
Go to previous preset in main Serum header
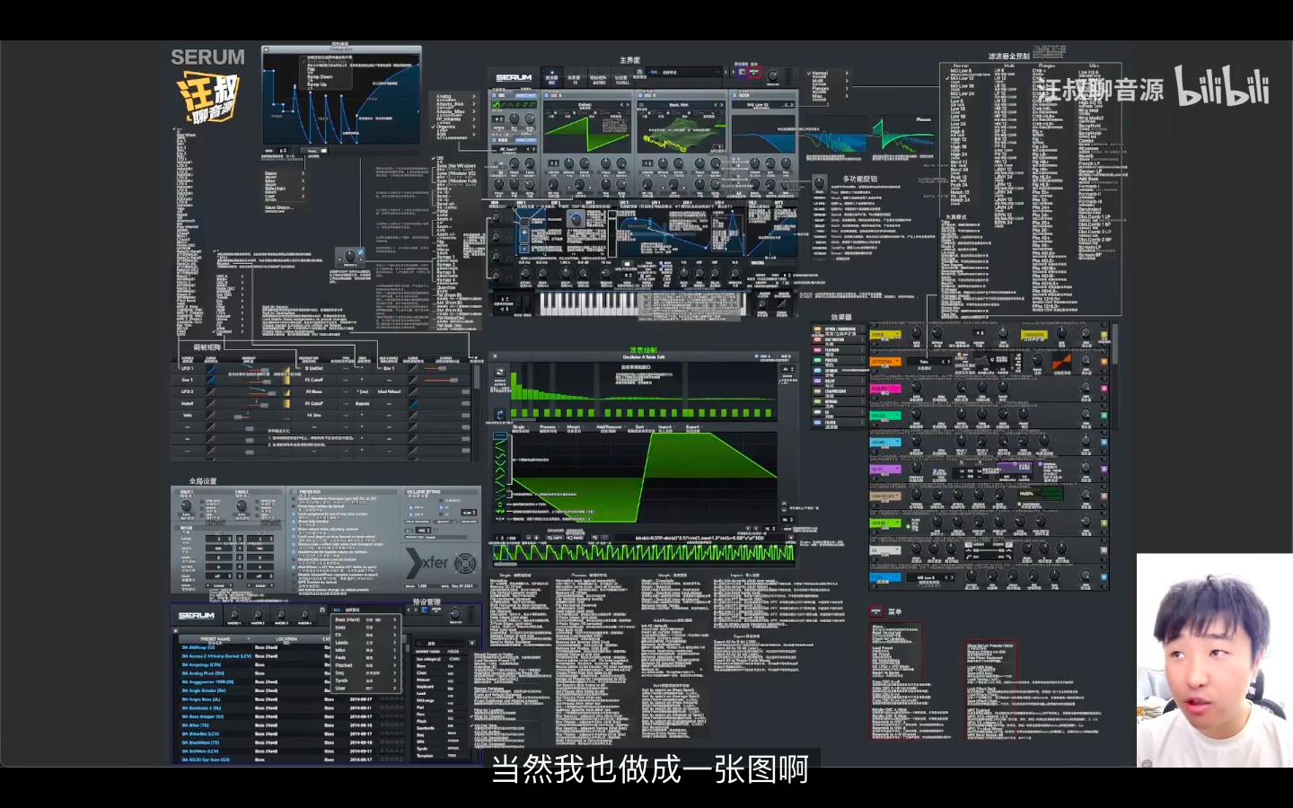tap(726, 72)
